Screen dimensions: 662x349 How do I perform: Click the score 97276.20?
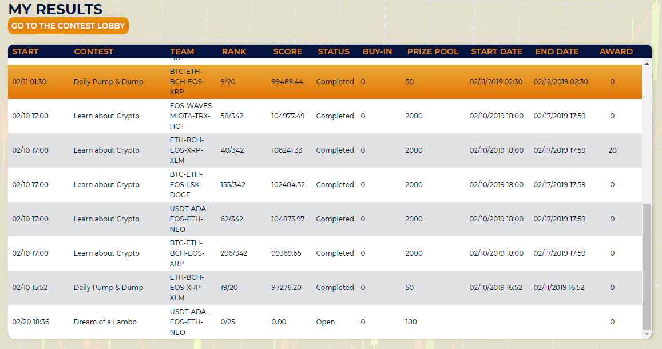286,287
